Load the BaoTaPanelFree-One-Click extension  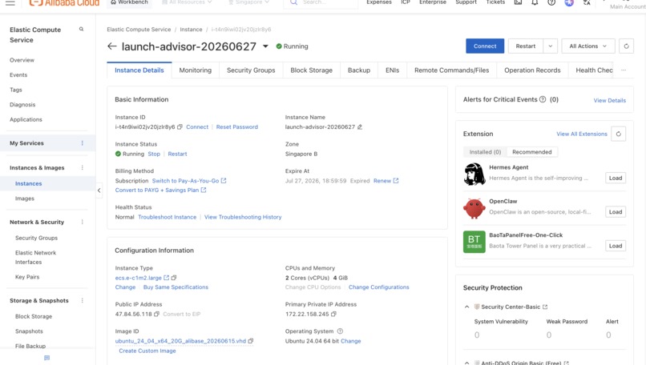[616, 246]
